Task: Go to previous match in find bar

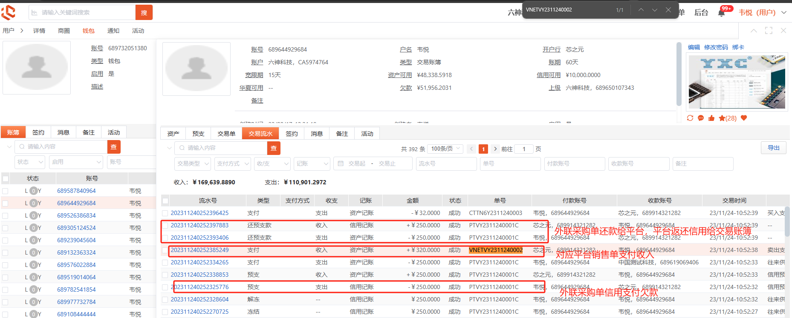Action: pos(641,10)
